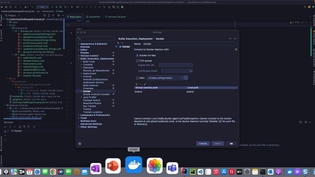Remove the Docker configuration with minus icon

tap(122, 43)
